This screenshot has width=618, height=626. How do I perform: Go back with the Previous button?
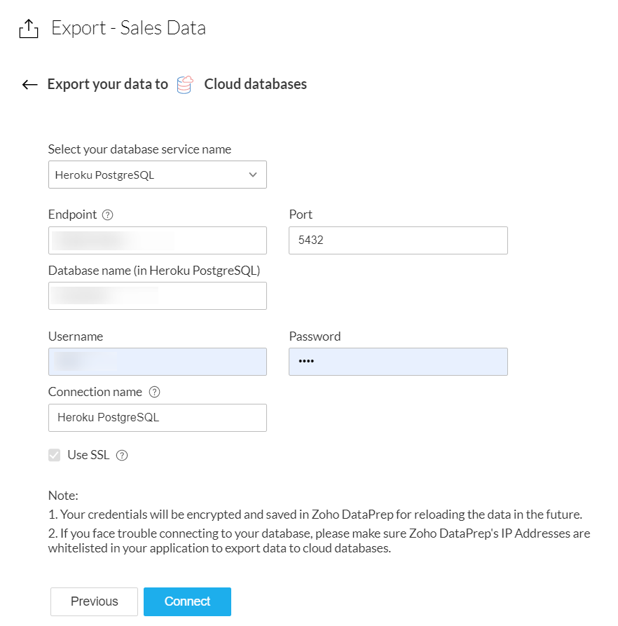[x=94, y=601]
